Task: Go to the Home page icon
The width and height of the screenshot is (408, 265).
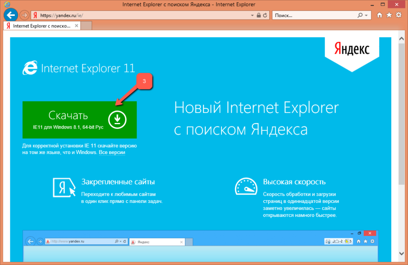Action: [380, 15]
